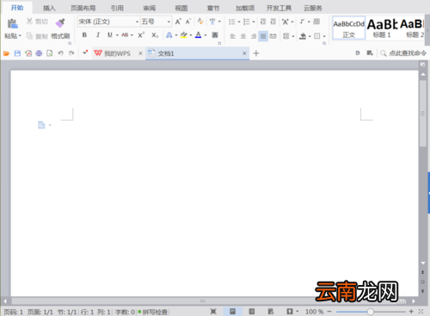Screen dimensions: 430x316
Task: Click the print icon
Action: coord(39,53)
